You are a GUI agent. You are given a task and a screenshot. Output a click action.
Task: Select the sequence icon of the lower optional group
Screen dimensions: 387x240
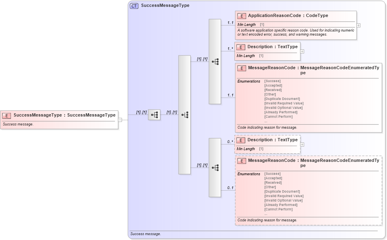coord(215,167)
